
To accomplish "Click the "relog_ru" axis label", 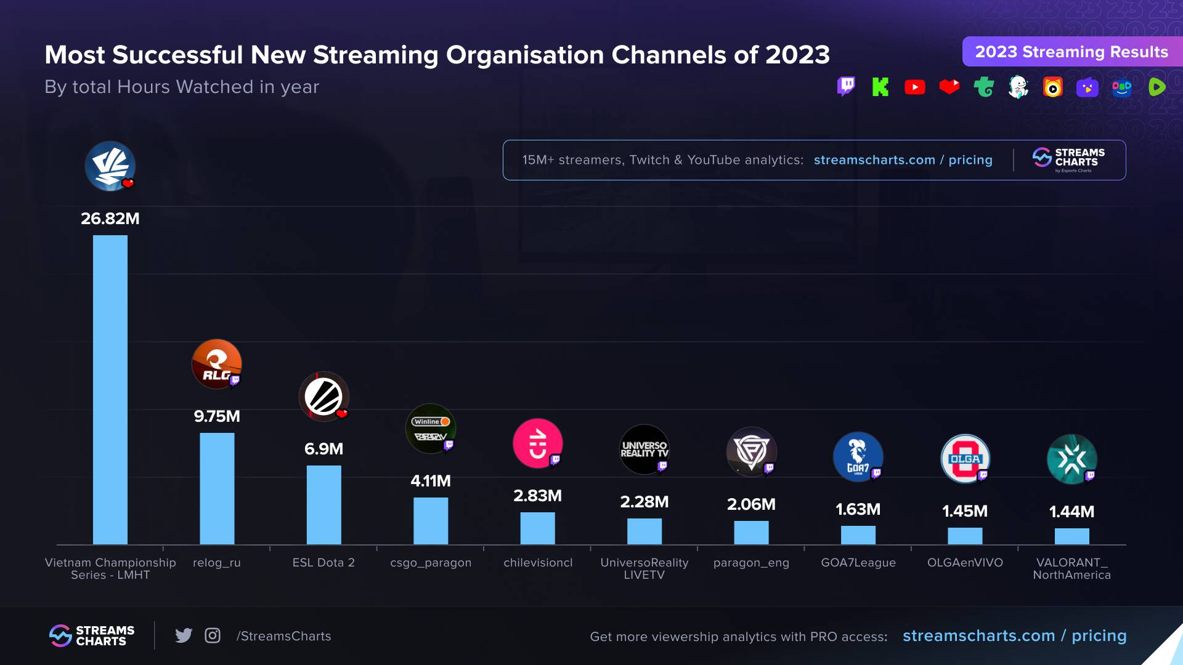I will [217, 563].
